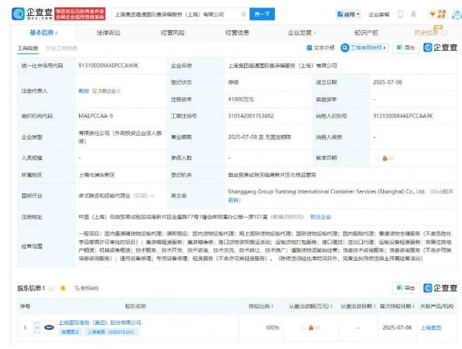
Task: Click the info icon beside 股东信息
Action: [52, 288]
